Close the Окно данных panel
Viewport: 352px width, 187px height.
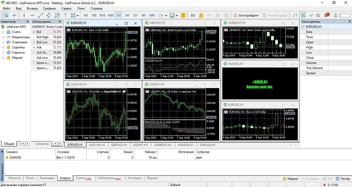point(350,21)
